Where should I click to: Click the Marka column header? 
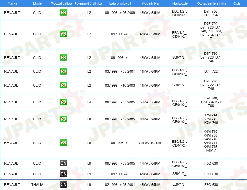click(12, 3)
